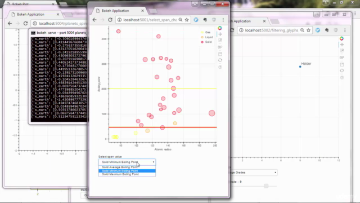
Task: Reload the localhost:5001 page
Action: tap(110, 20)
